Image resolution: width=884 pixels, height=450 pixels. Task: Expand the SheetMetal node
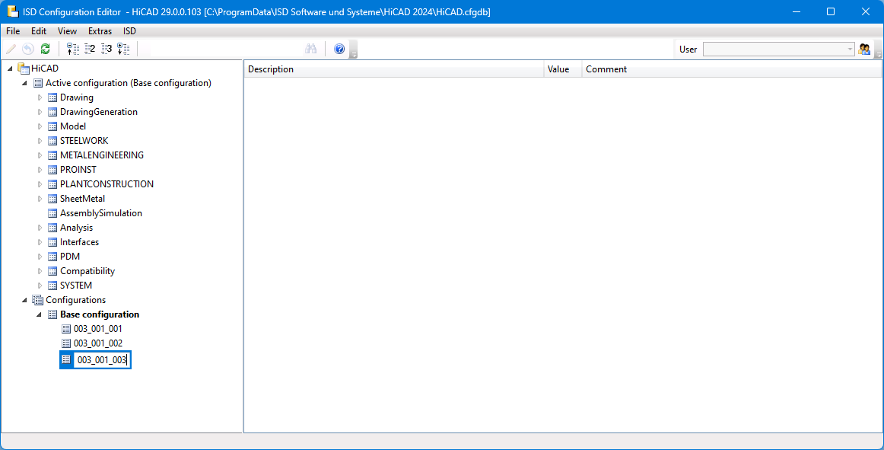point(40,199)
